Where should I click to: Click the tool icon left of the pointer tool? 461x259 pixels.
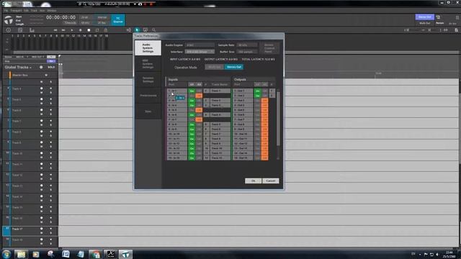[x=128, y=30]
